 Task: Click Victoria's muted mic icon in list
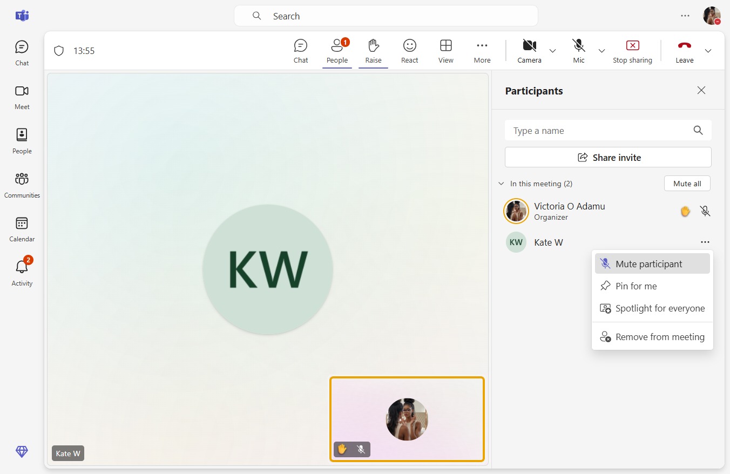(x=705, y=211)
